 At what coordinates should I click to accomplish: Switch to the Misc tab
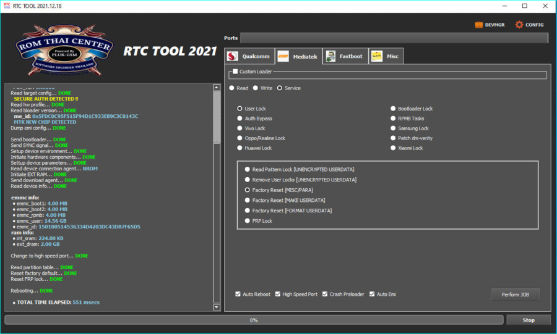(x=386, y=56)
